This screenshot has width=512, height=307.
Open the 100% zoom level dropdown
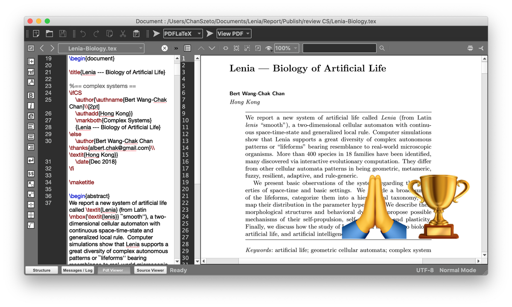[x=286, y=48]
